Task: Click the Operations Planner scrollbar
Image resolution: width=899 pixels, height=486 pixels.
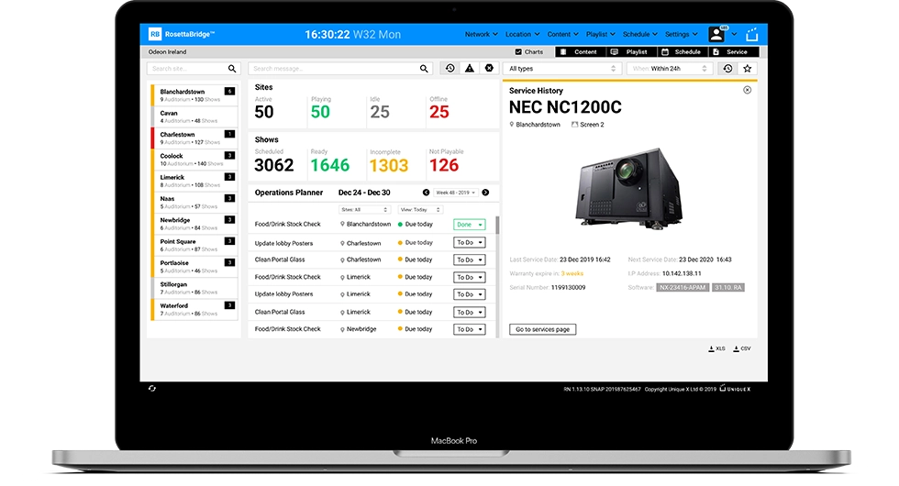Action: coord(497,225)
